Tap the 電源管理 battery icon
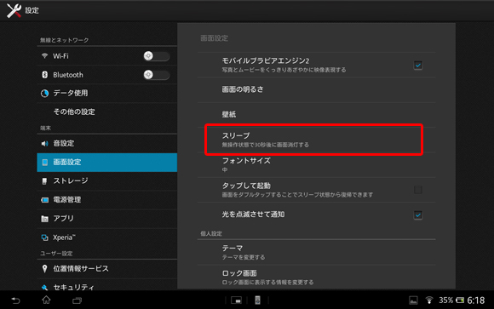This screenshot has width=494, height=309. 45,200
